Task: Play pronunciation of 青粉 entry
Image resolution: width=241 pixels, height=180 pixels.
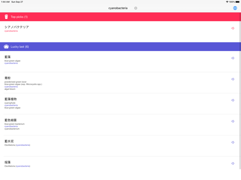Action: pos(233,79)
